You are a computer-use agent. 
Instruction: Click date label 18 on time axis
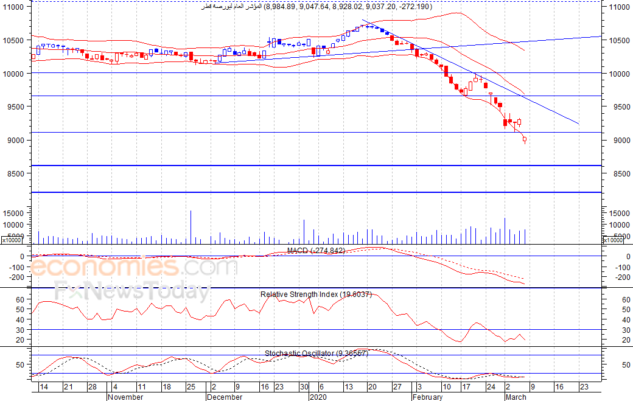166,387
